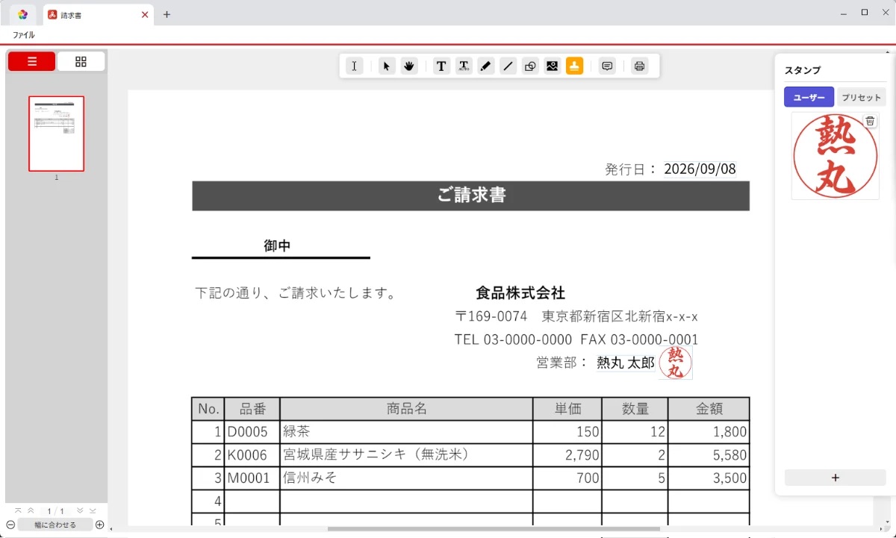Select the arrow pointer tool

coord(386,66)
